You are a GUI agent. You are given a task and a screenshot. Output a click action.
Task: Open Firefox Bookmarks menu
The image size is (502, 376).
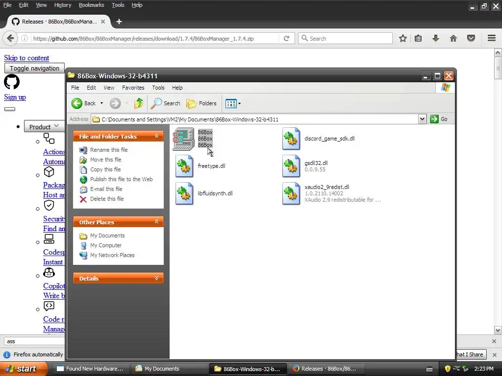(x=91, y=5)
